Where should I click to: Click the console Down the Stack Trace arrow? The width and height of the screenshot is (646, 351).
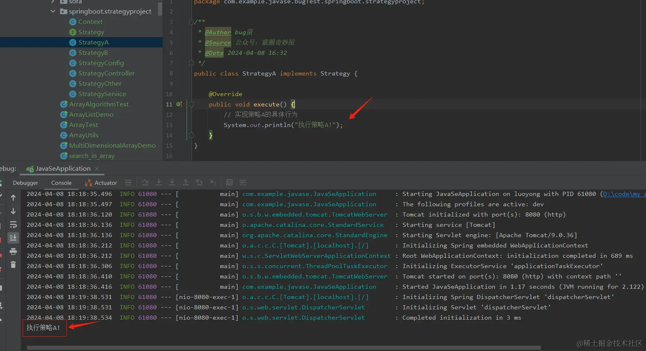point(13,211)
